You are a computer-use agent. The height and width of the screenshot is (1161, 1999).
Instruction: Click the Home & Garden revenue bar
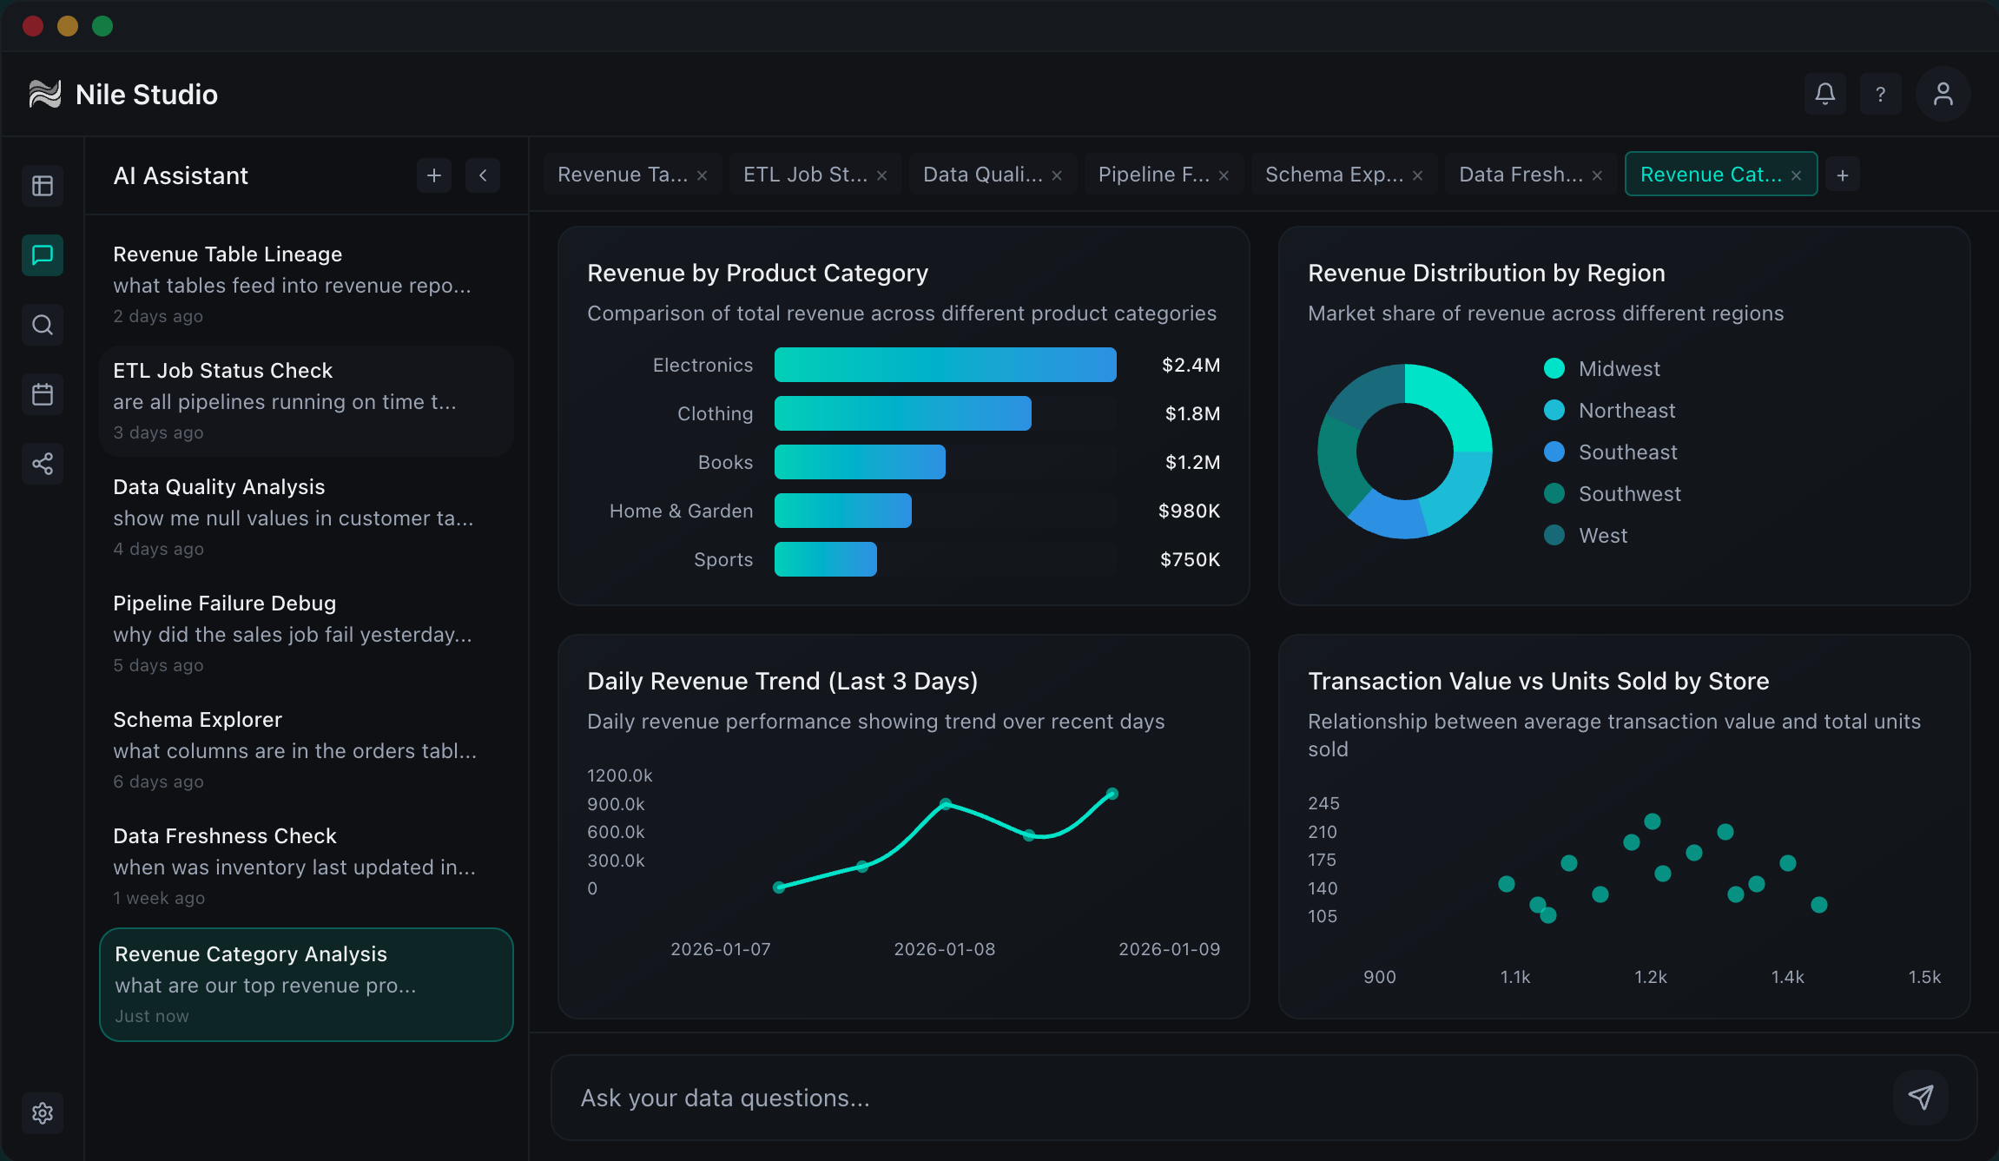843,511
